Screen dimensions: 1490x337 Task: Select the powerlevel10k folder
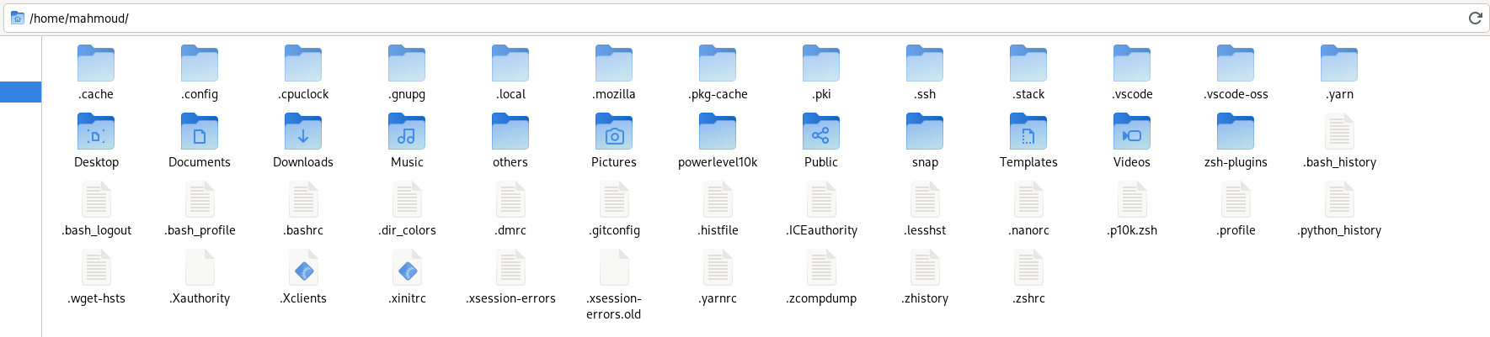[x=718, y=133]
